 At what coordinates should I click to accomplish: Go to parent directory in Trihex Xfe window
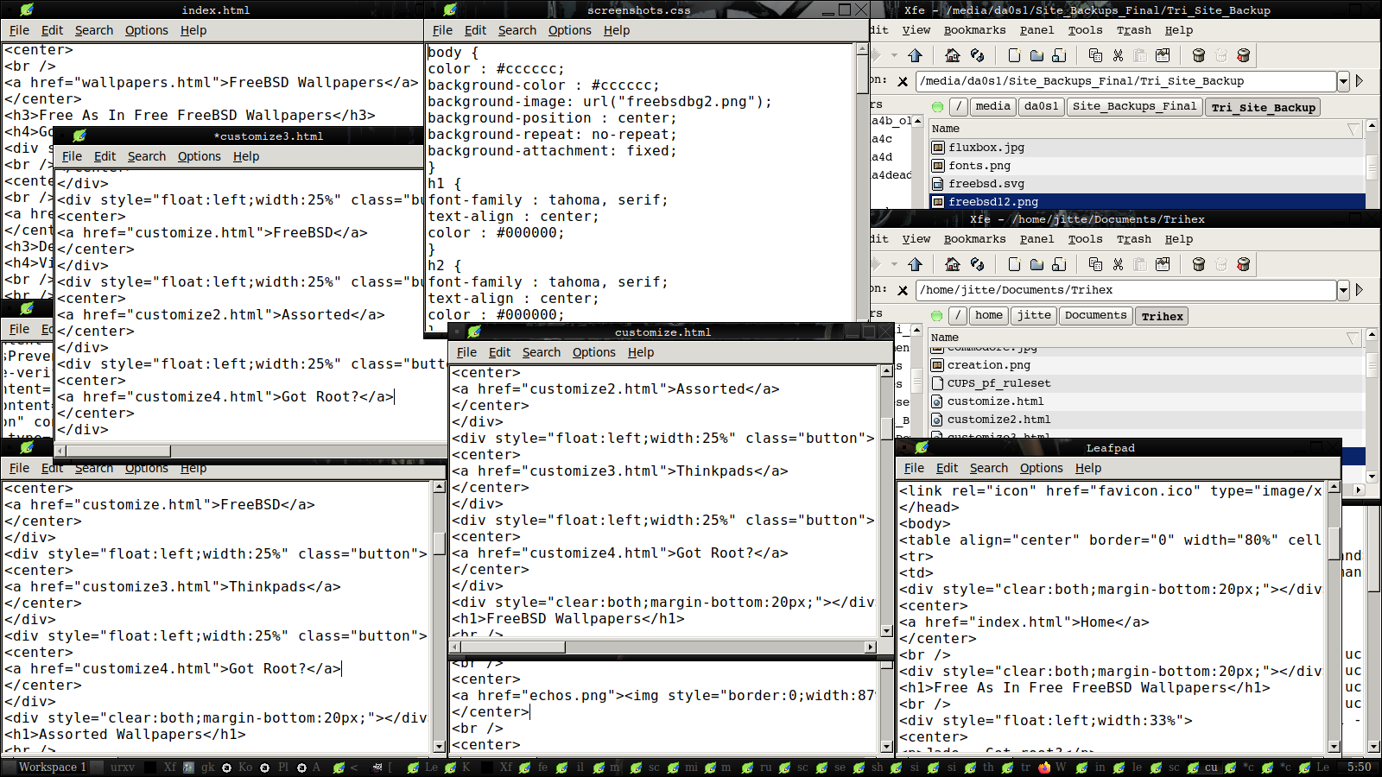[x=916, y=264]
